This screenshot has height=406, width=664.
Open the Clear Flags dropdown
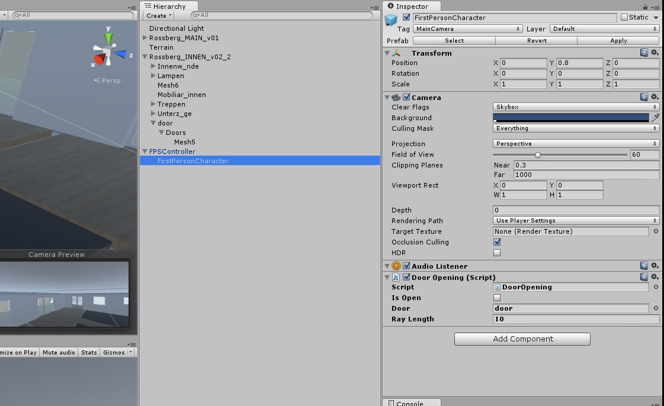pos(575,107)
